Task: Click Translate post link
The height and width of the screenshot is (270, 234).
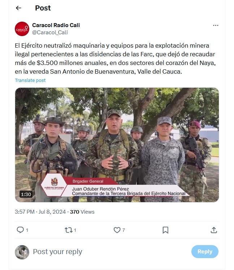Action: pyautogui.click(x=30, y=80)
